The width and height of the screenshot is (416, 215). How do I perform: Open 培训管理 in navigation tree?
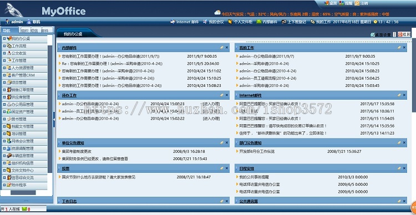point(19,134)
